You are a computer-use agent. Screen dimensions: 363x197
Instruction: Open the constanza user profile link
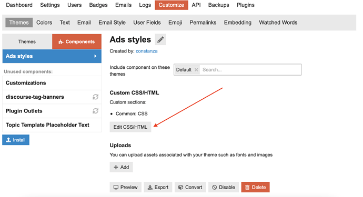coord(147,51)
